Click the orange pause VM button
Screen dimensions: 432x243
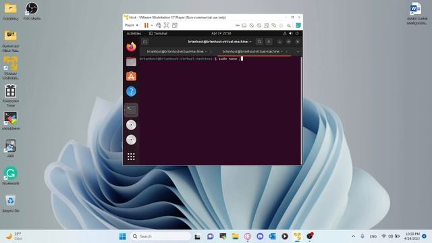[146, 26]
